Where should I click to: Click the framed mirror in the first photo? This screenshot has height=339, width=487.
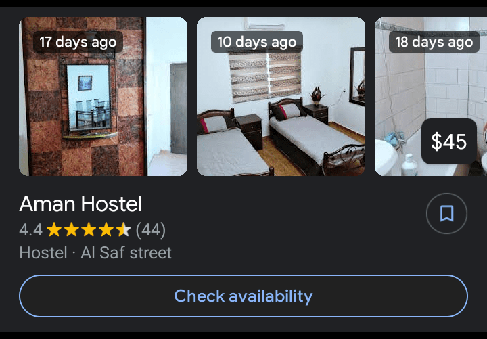89,97
